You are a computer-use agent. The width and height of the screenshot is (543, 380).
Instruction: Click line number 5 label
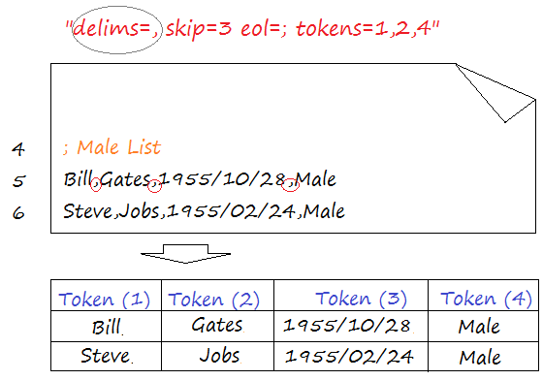pyautogui.click(x=18, y=181)
